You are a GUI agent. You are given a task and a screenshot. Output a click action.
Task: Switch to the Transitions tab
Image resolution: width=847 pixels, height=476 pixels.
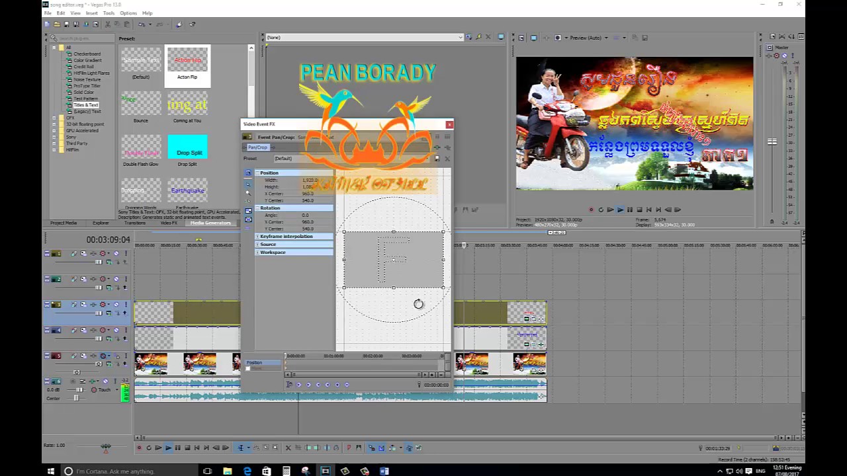tap(135, 223)
